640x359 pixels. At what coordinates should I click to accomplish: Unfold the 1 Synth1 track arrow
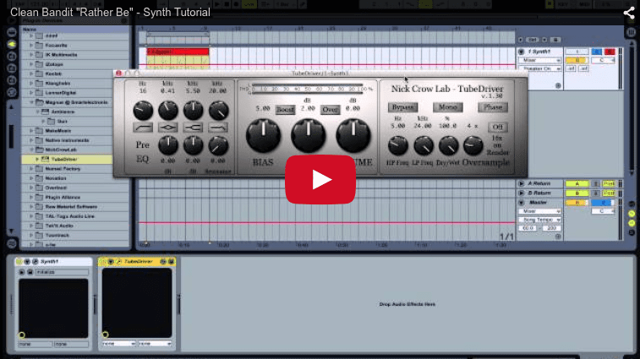(x=522, y=52)
